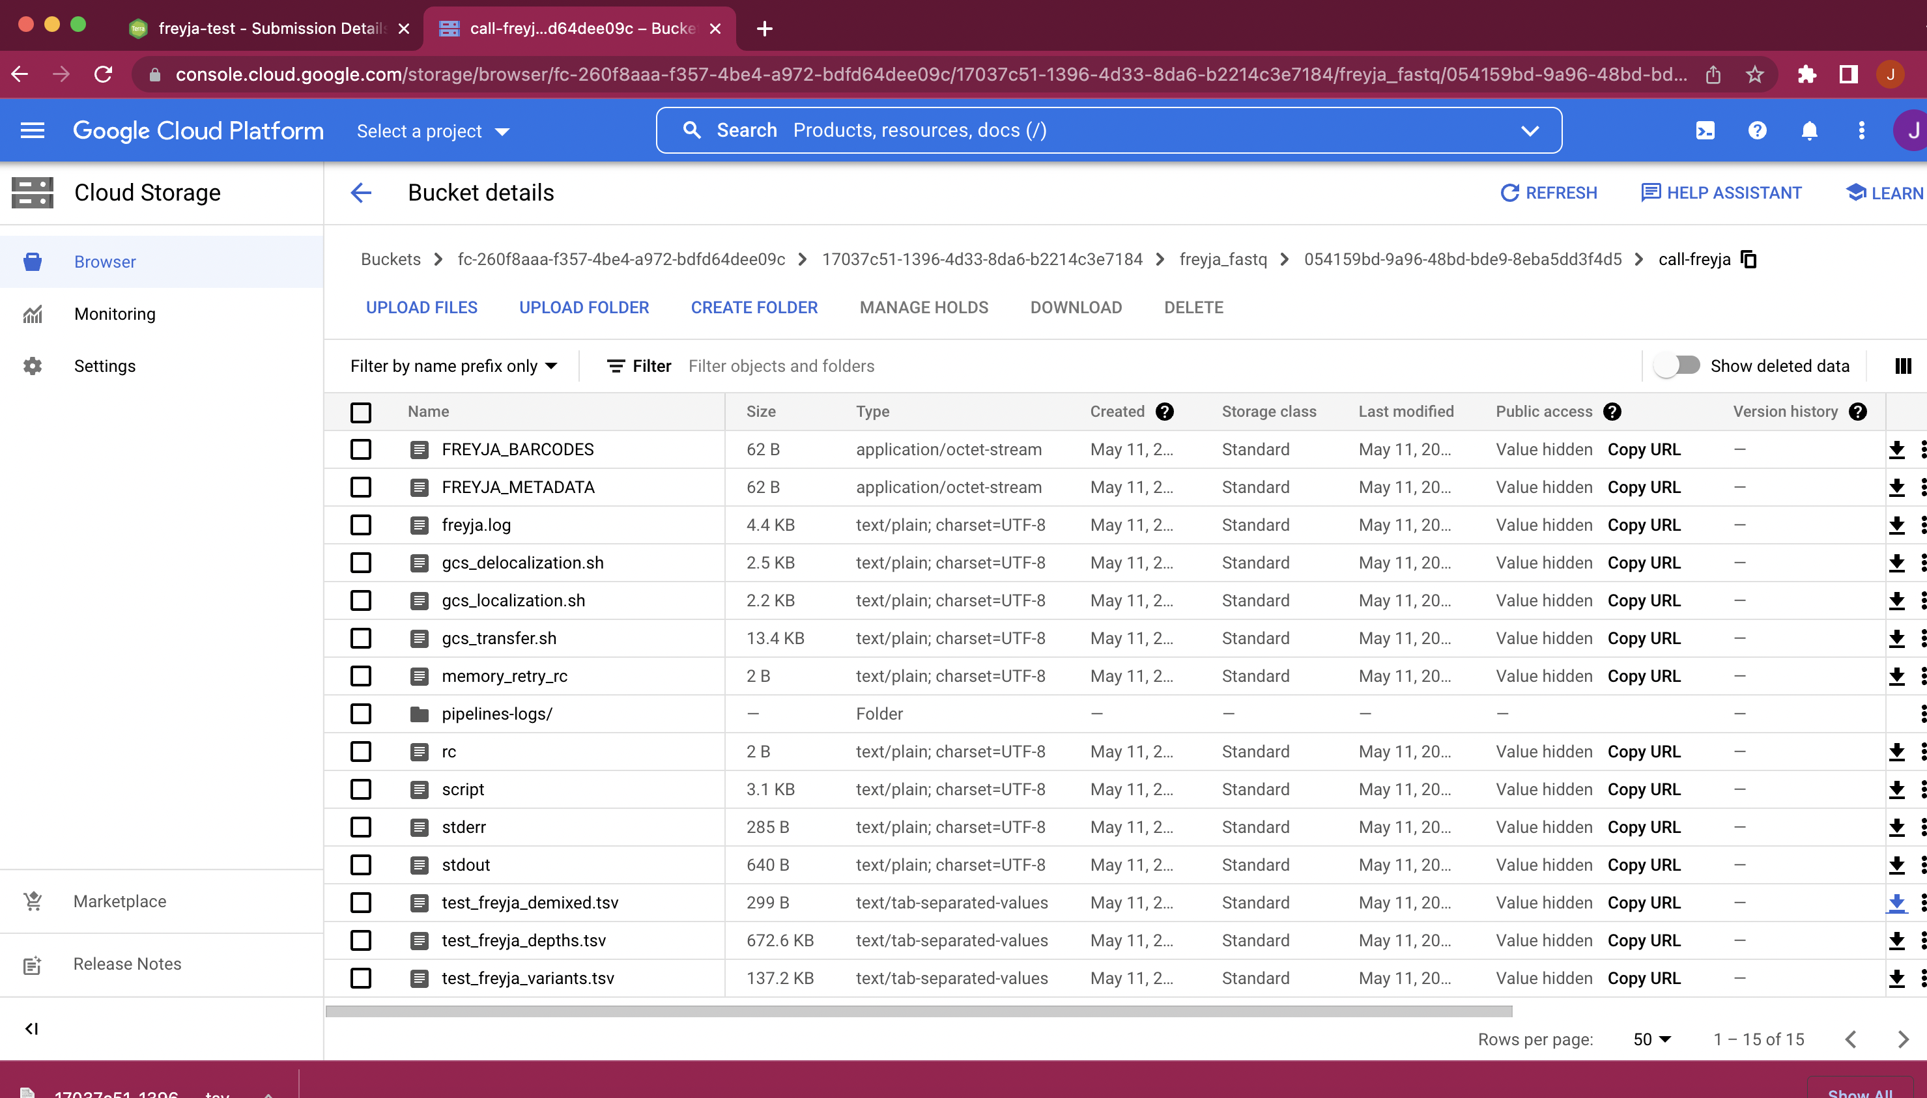This screenshot has height=1098, width=1927.
Task: Open HELP ASSISTANT panel
Action: [x=1721, y=193]
